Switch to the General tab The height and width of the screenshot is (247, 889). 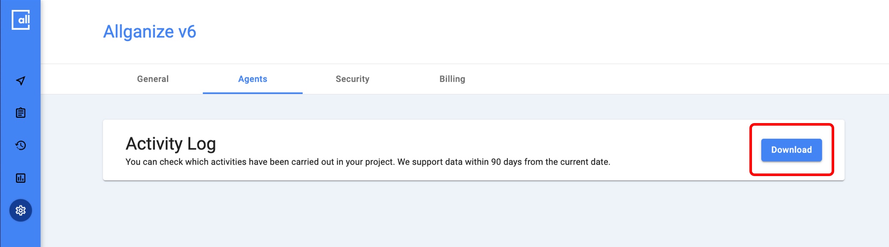153,79
